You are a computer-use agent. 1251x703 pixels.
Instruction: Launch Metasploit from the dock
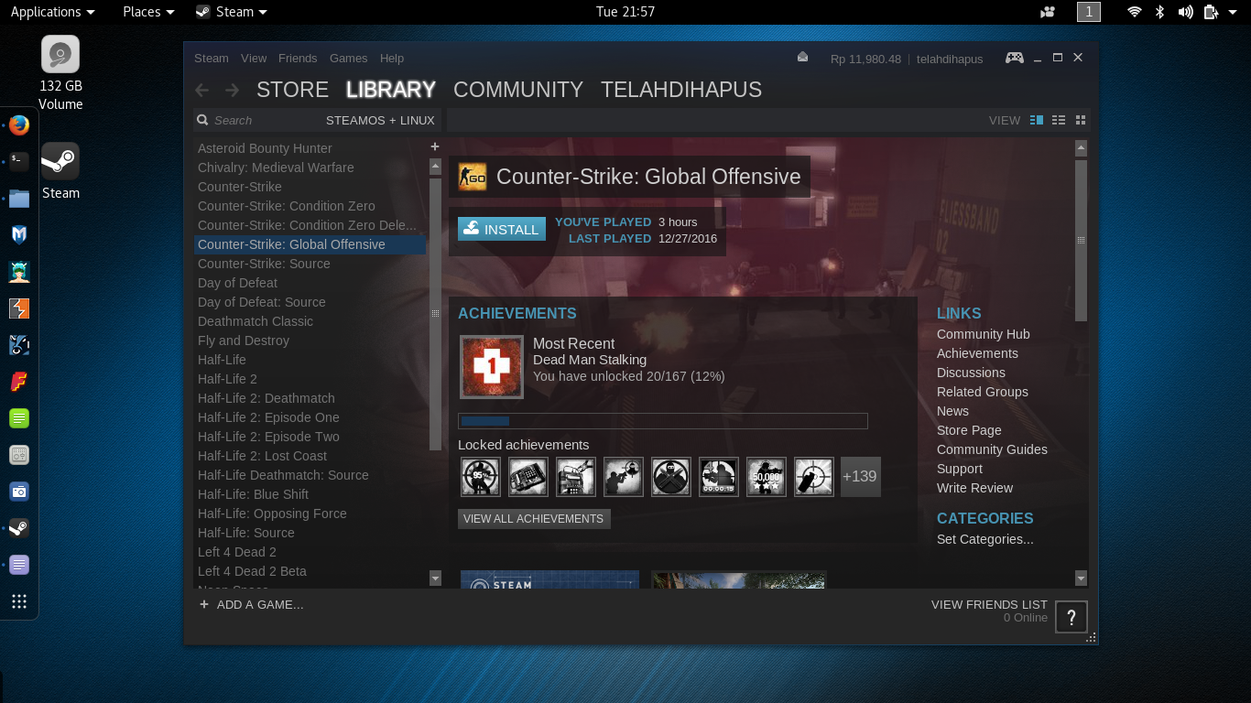[x=19, y=235]
